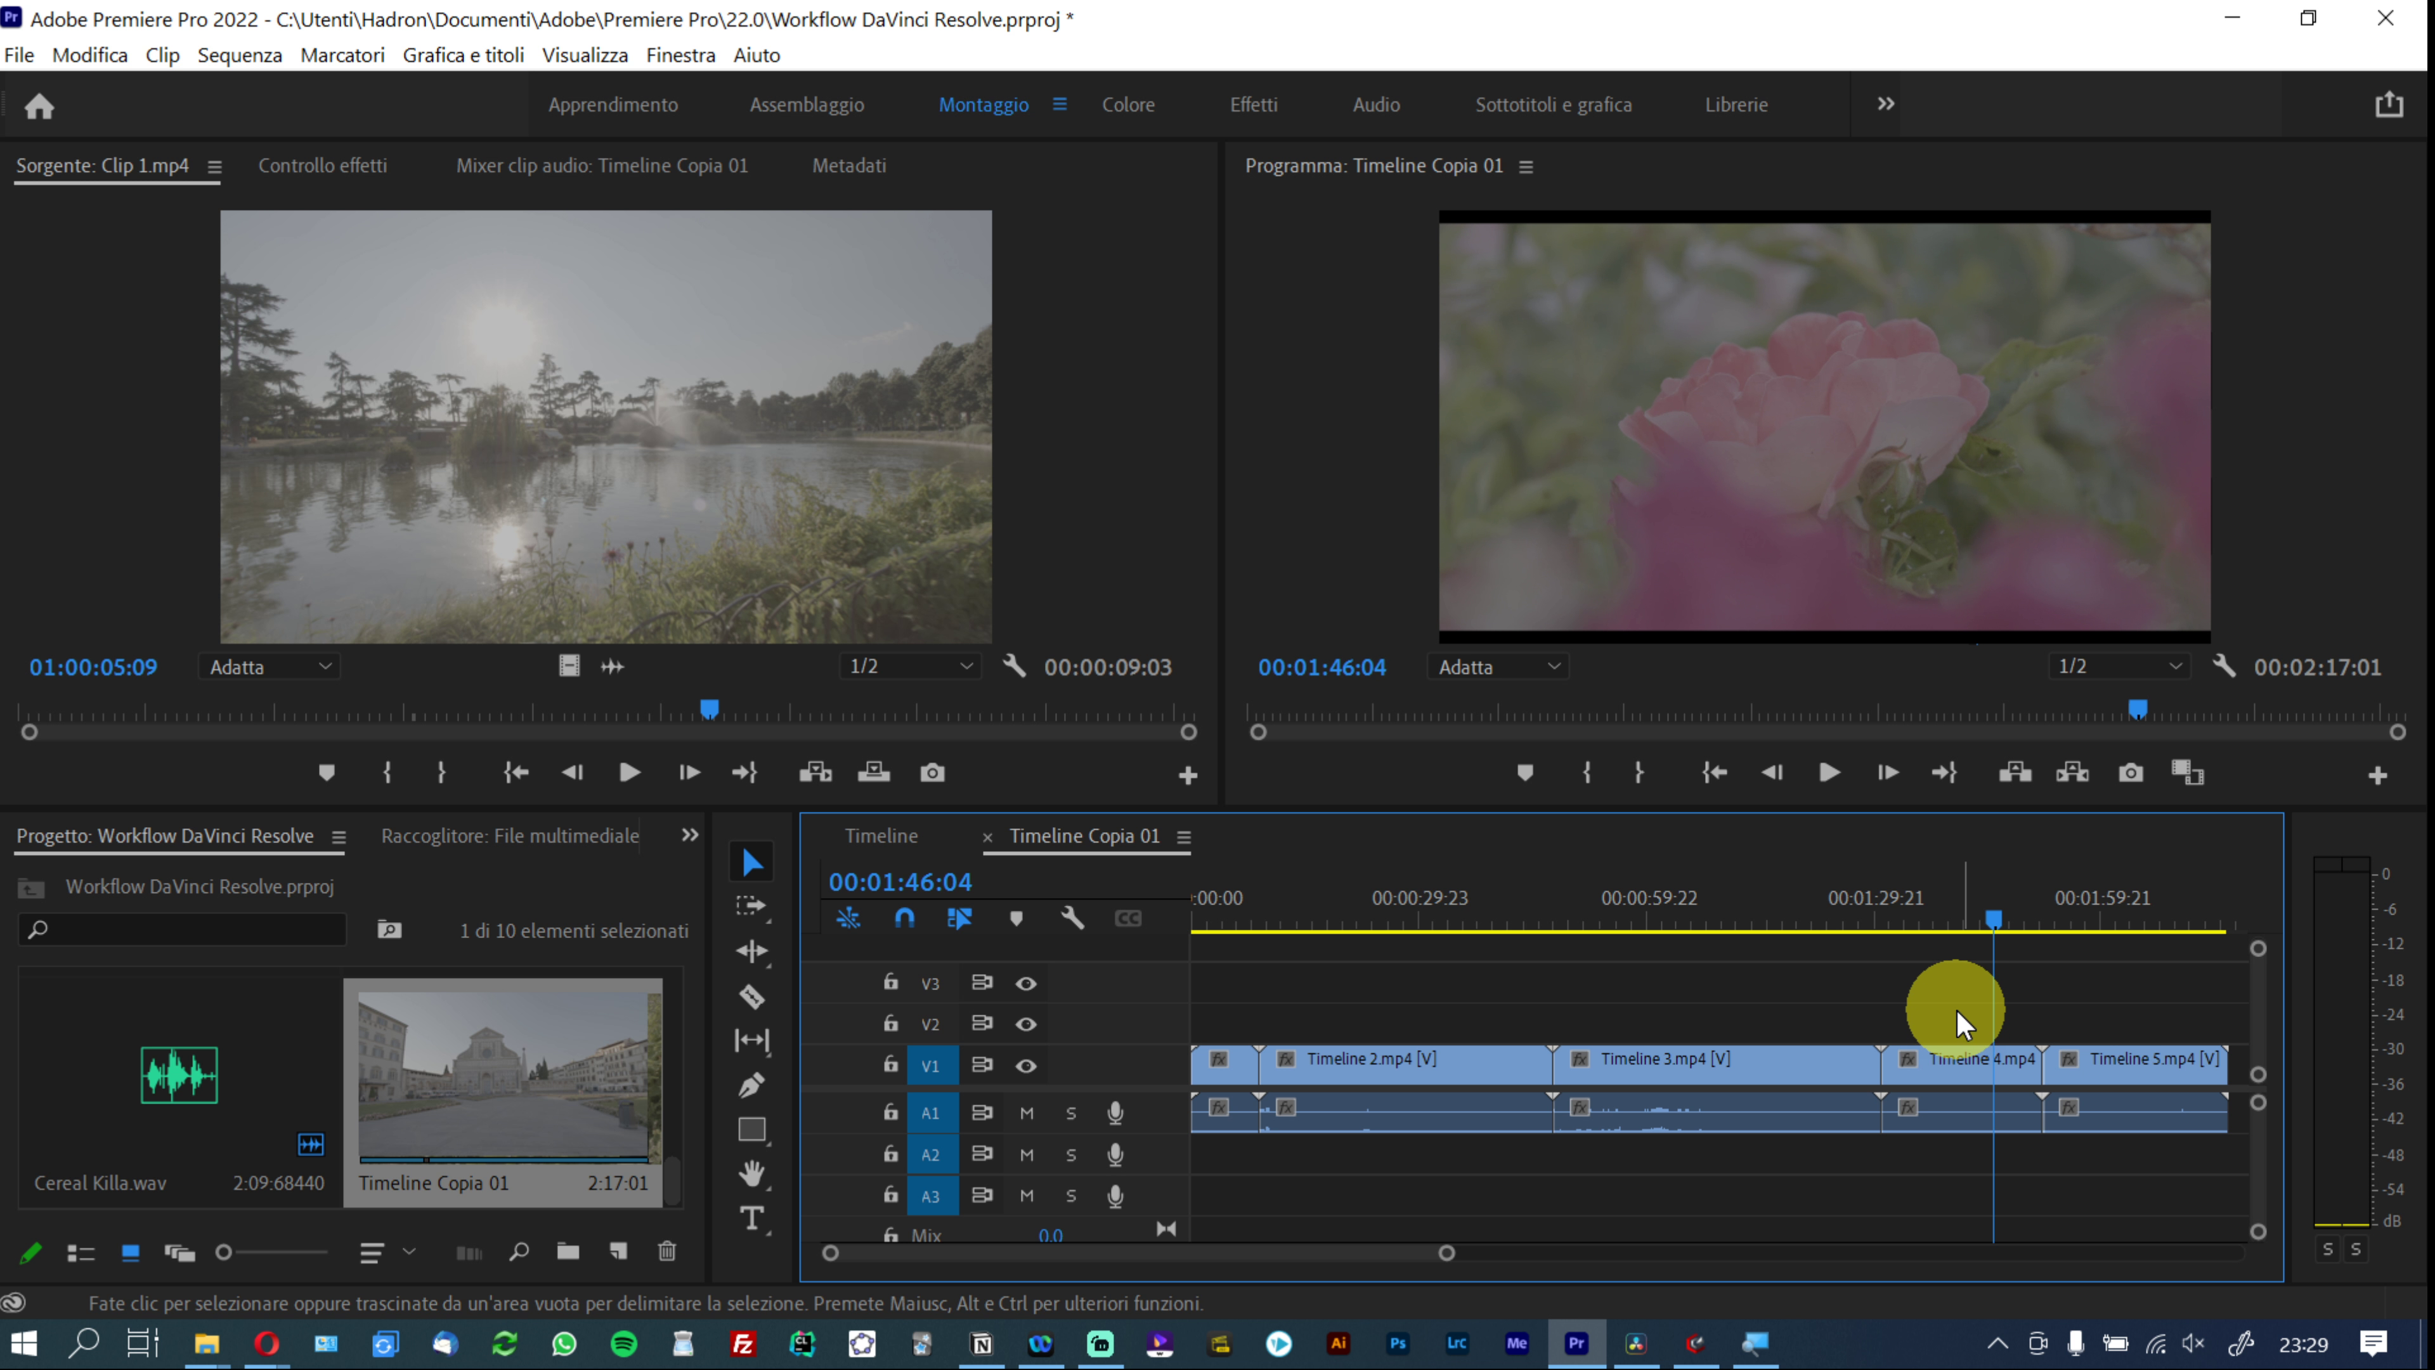
Task: Expand Project panel tabs overflow chevrons
Action: pos(690,835)
